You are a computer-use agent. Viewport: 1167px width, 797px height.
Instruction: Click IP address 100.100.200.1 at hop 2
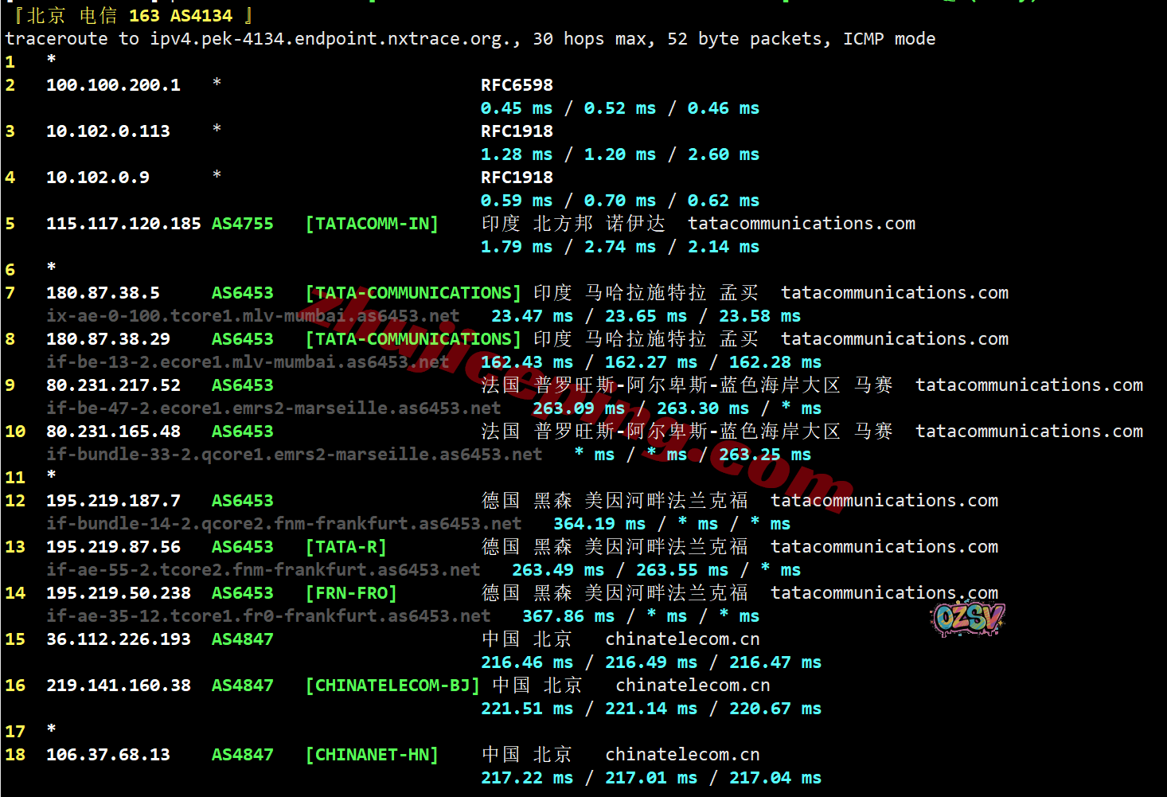tap(113, 85)
